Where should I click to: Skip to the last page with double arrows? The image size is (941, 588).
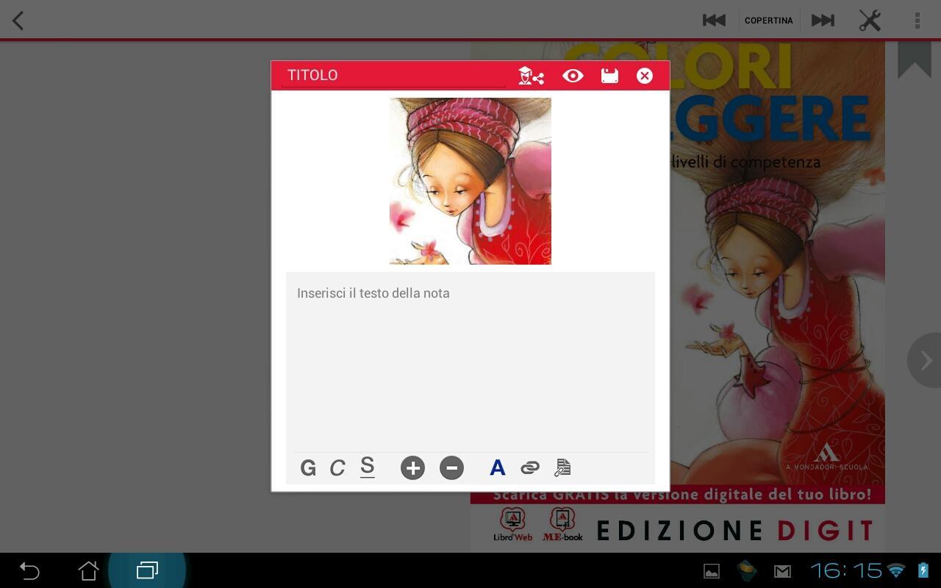point(822,20)
